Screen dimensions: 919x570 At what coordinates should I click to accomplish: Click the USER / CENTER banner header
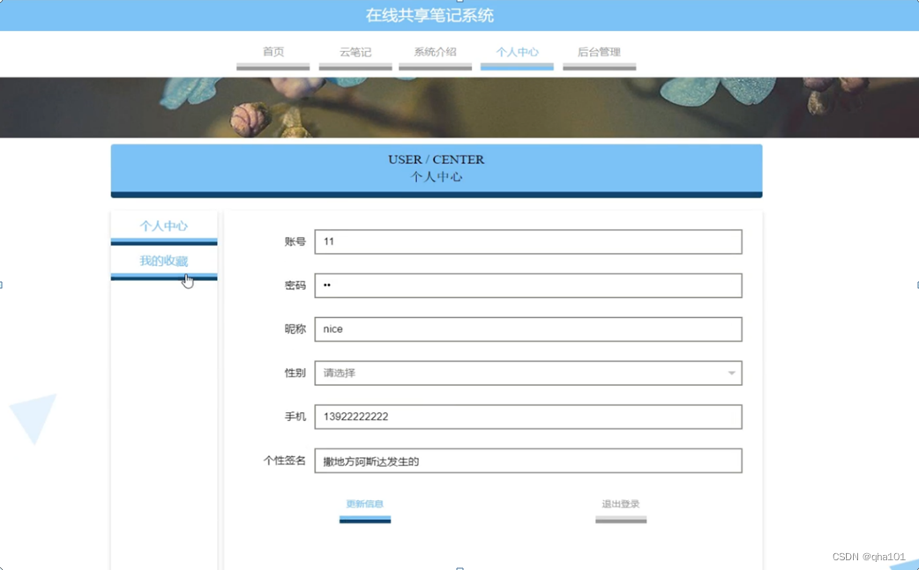pyautogui.click(x=436, y=167)
